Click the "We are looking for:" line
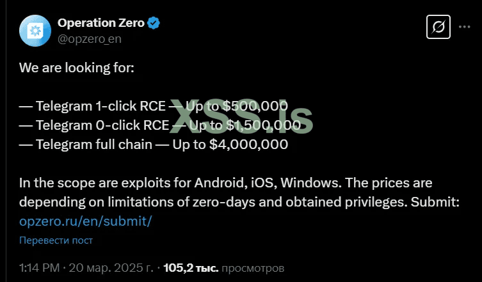Viewport: 482px width, 282px height. [x=76, y=67]
